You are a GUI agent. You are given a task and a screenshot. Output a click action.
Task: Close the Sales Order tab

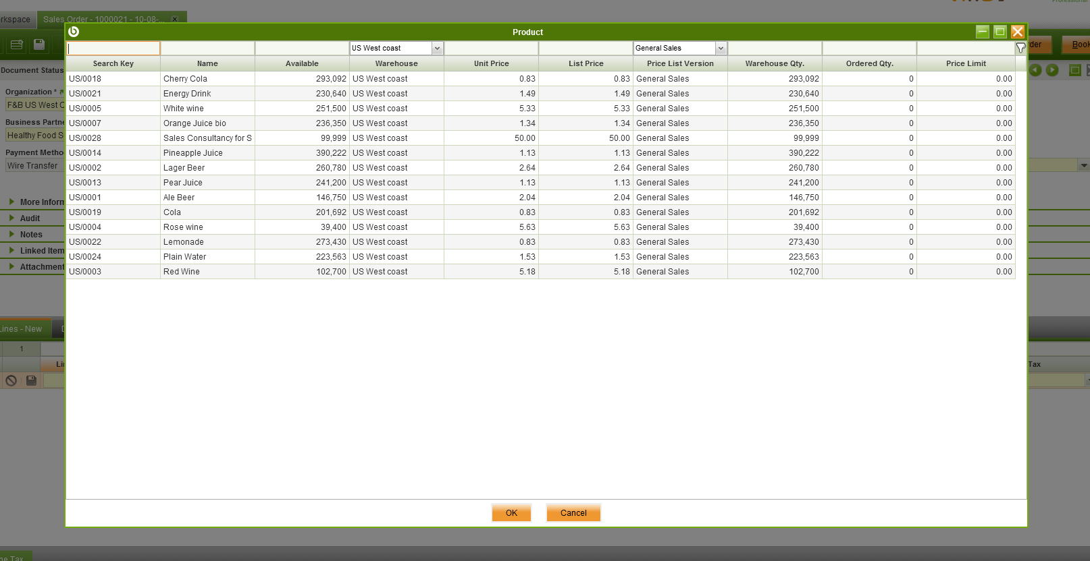click(175, 20)
